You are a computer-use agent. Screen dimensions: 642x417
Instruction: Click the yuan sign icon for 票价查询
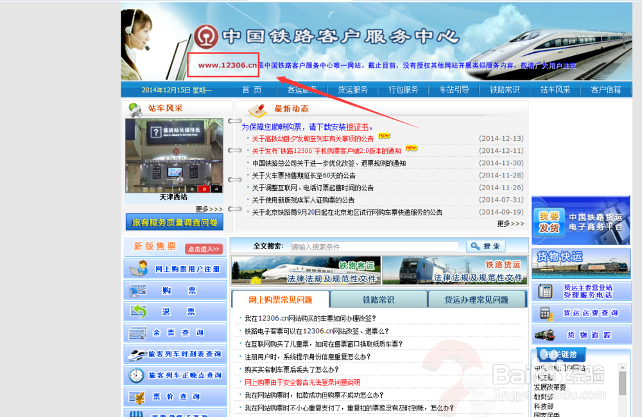(137, 397)
